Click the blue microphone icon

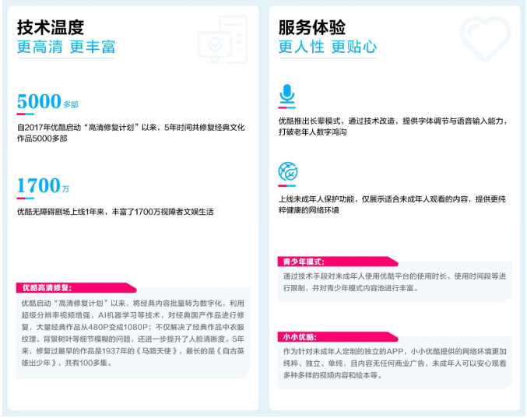[x=287, y=95]
